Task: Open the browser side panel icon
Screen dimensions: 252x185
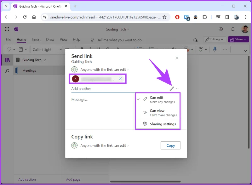Action: tap(227, 17)
